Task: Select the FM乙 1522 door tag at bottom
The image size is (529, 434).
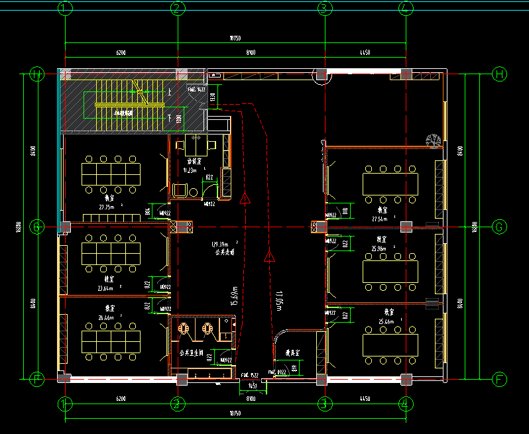Action: coord(250,374)
